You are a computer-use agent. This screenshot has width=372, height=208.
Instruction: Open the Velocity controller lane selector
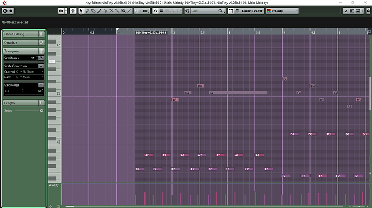[x=53, y=185]
